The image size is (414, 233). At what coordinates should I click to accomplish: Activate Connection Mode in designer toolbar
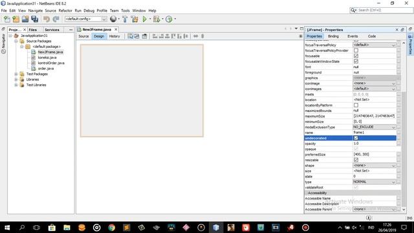(136, 36)
